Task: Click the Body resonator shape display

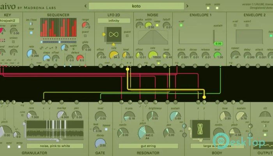Action: pyautogui.click(x=200, y=128)
